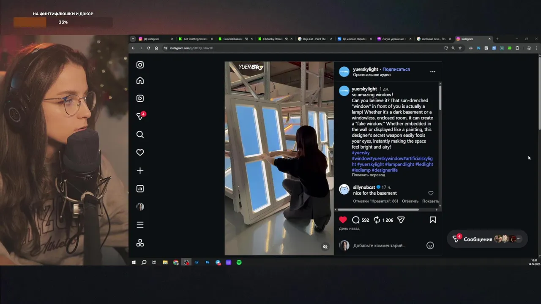Open Instagram logo home link in sidebar

(140, 65)
